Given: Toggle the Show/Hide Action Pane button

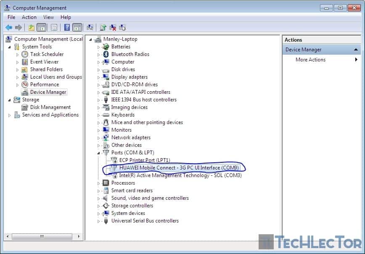Looking at the screenshot, I should click(x=77, y=28).
